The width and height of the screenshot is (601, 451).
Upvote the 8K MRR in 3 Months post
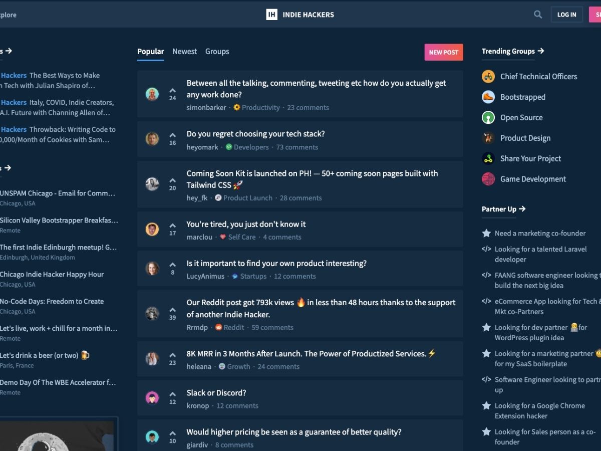coord(172,355)
